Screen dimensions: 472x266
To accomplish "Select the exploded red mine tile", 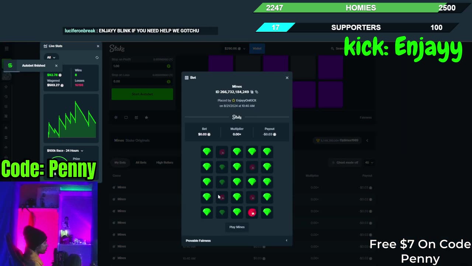I will click(x=252, y=212).
